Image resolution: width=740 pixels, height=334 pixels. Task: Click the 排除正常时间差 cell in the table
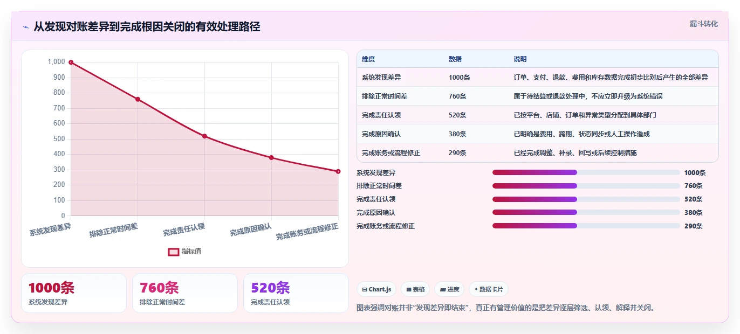[x=385, y=96]
